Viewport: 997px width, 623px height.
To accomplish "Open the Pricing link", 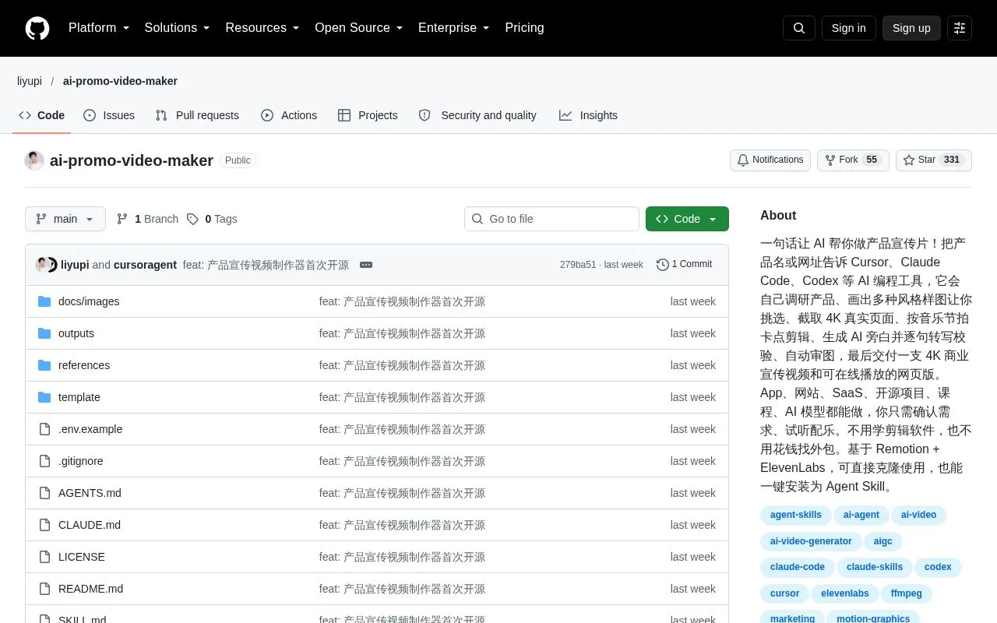I will 524,28.
